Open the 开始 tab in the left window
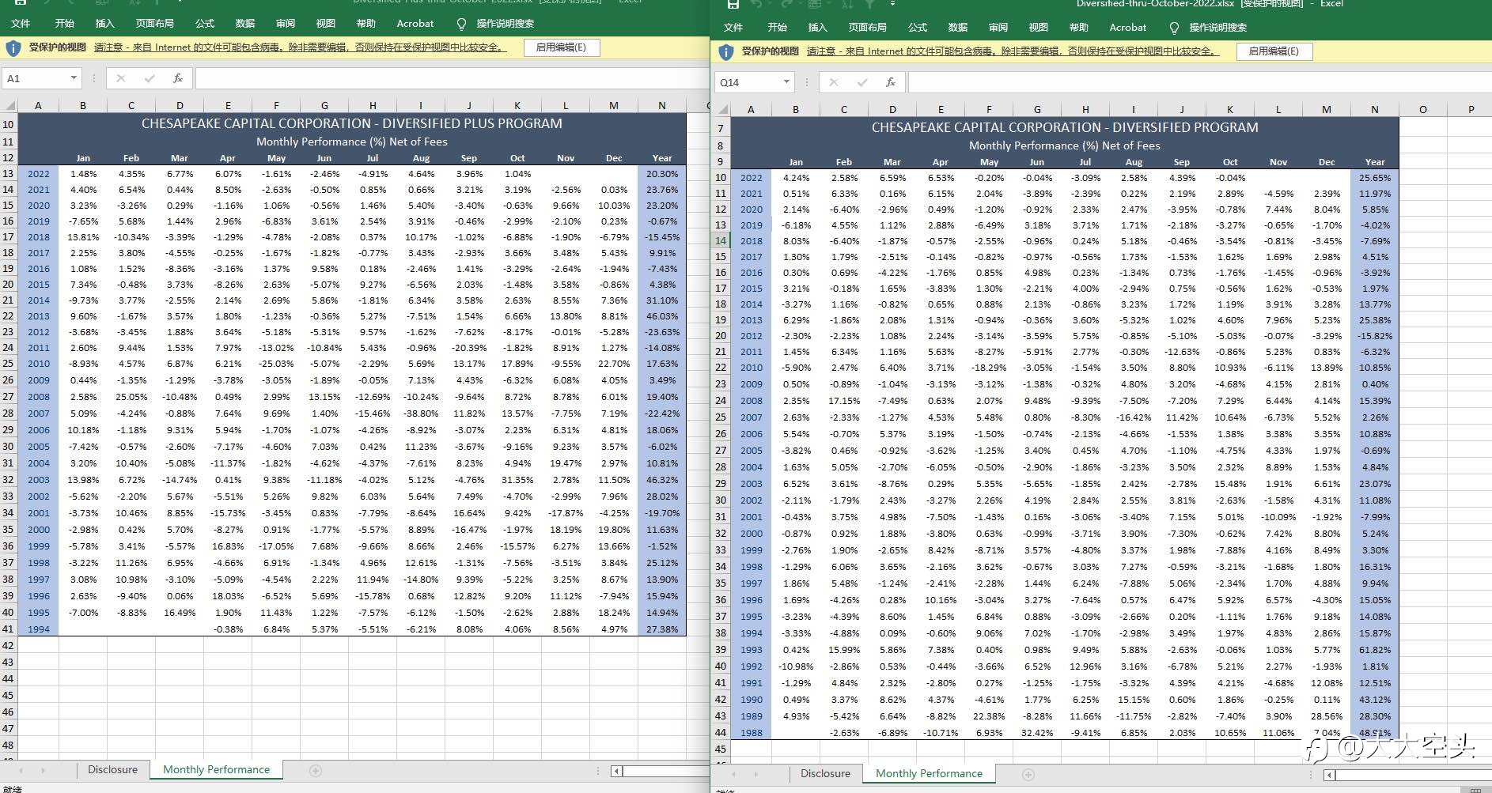Image resolution: width=1492 pixels, height=793 pixels. click(65, 24)
